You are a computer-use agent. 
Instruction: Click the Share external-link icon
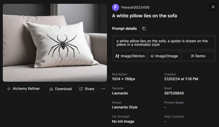81,89
